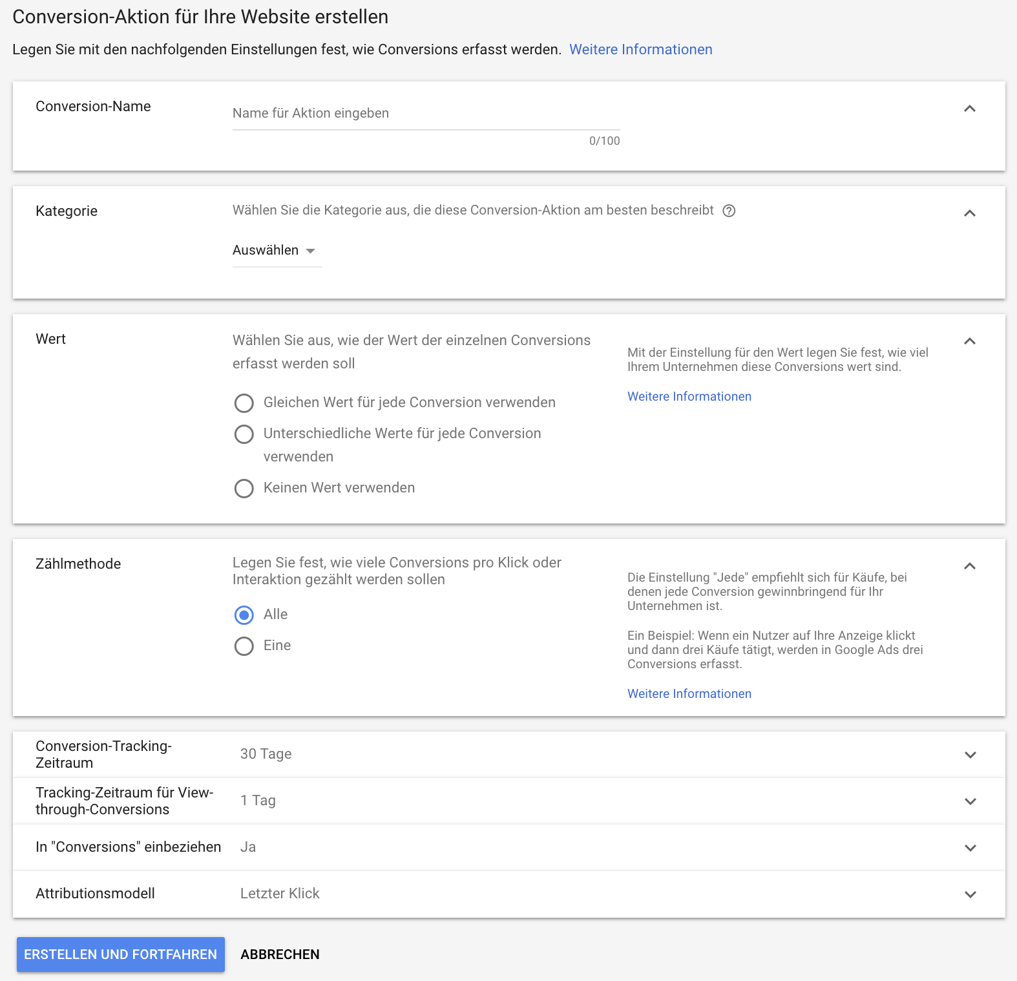Expand the Attributionsmodell row
The height and width of the screenshot is (981, 1017).
click(970, 894)
